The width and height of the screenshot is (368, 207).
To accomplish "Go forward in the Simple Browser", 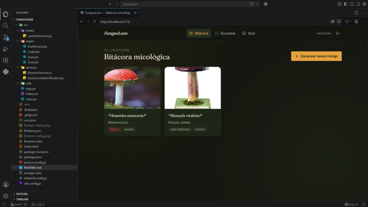I will coord(88,21).
